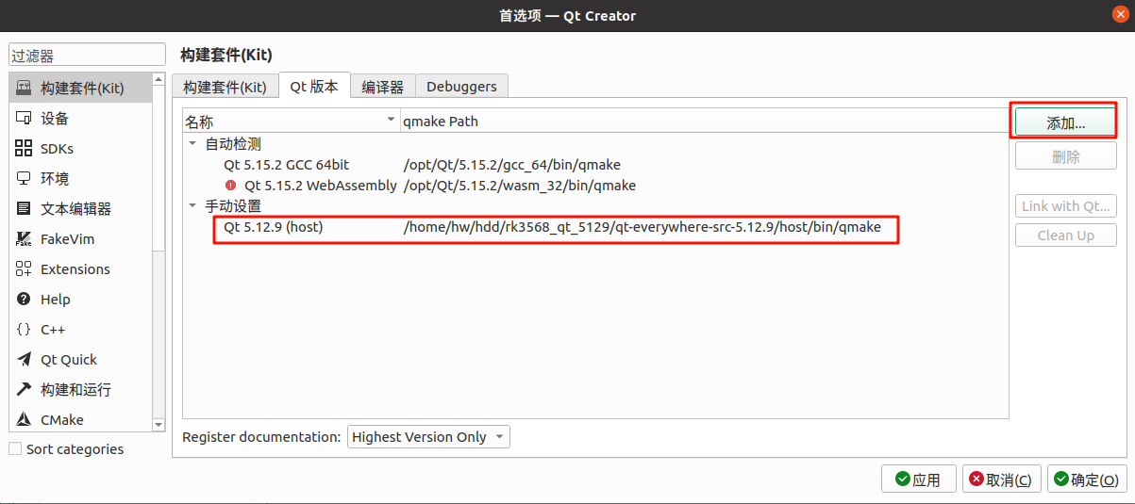The image size is (1135, 504).
Task: Open the FakeVim category icon
Action: point(24,239)
